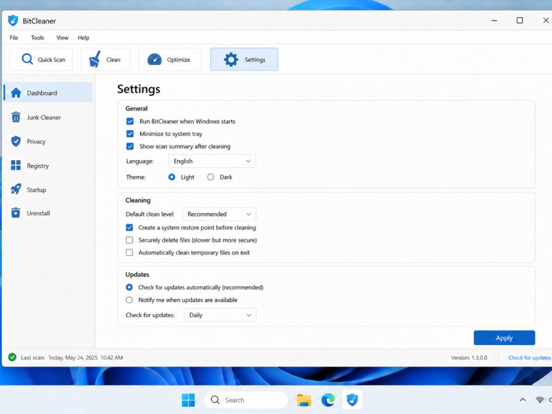Click the Clean broom icon
Viewport: 552px width, 414px height.
(x=95, y=59)
